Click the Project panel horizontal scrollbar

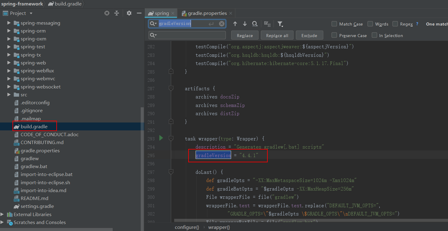56,229
